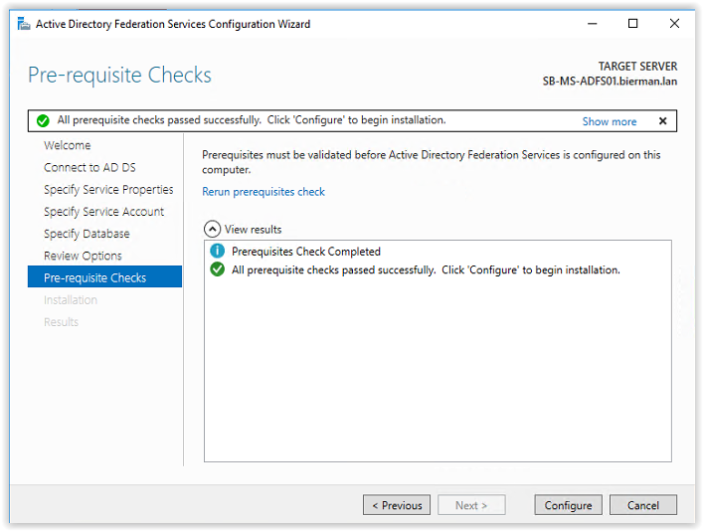Image resolution: width=703 pixels, height=531 pixels.
Task: Go back with the Previous button
Action: click(397, 505)
